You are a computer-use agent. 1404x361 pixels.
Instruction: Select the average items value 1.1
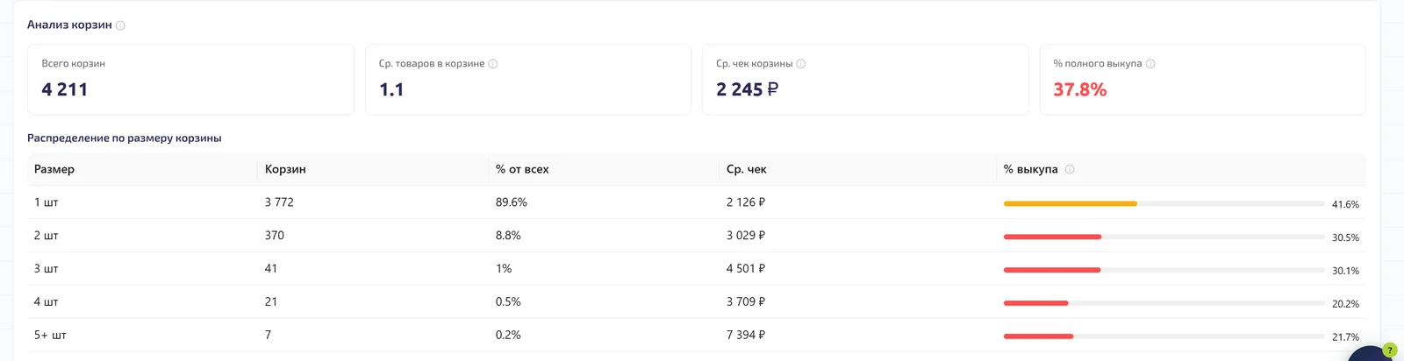[391, 89]
